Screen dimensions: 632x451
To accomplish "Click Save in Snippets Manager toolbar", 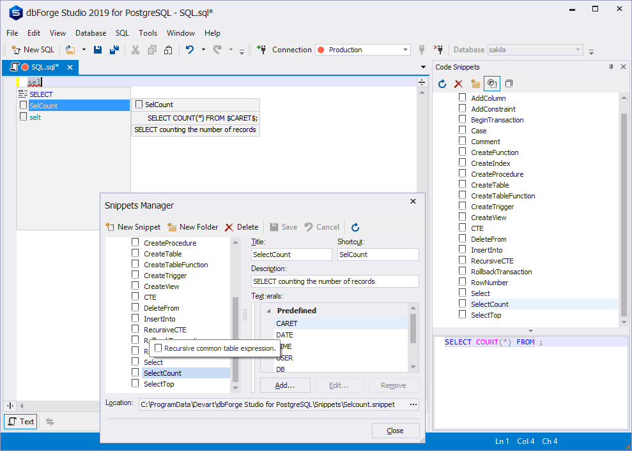I will [283, 227].
